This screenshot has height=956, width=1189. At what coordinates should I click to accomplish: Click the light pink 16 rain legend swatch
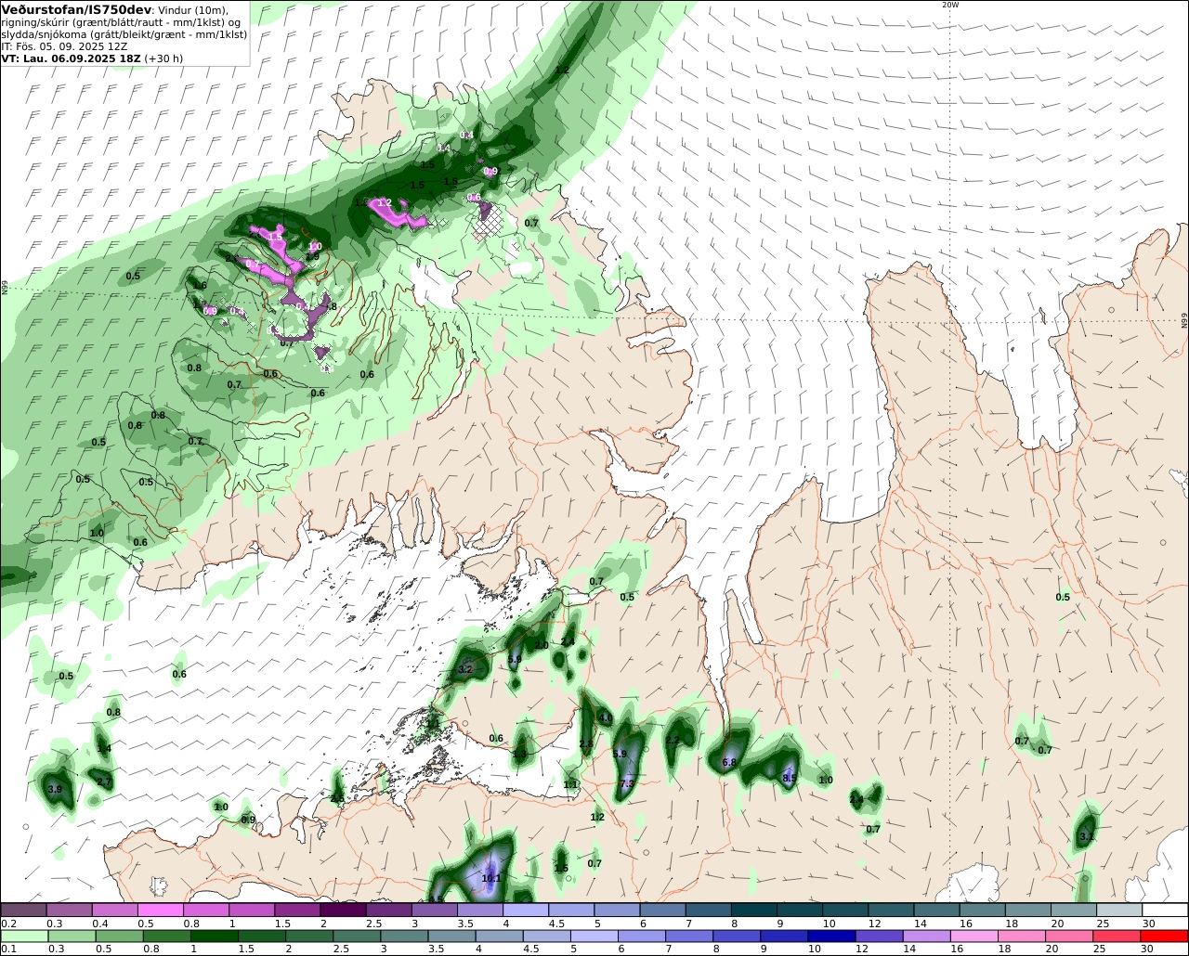974,936
